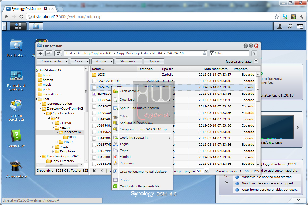
Task: Select the photo folder in tree
Action: (47, 89)
